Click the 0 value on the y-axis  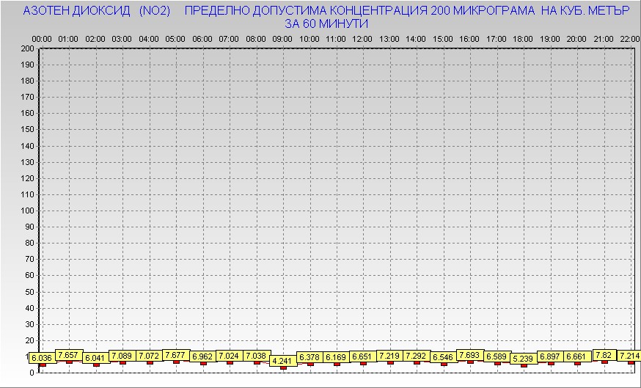point(32,373)
